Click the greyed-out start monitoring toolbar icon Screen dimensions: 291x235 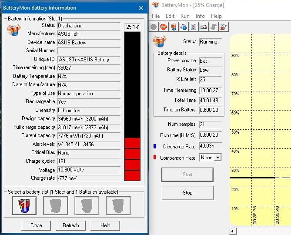pos(154,27)
